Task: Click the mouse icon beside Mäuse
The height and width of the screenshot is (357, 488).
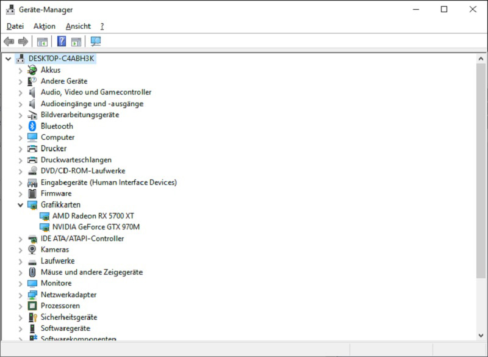Action: click(32, 272)
